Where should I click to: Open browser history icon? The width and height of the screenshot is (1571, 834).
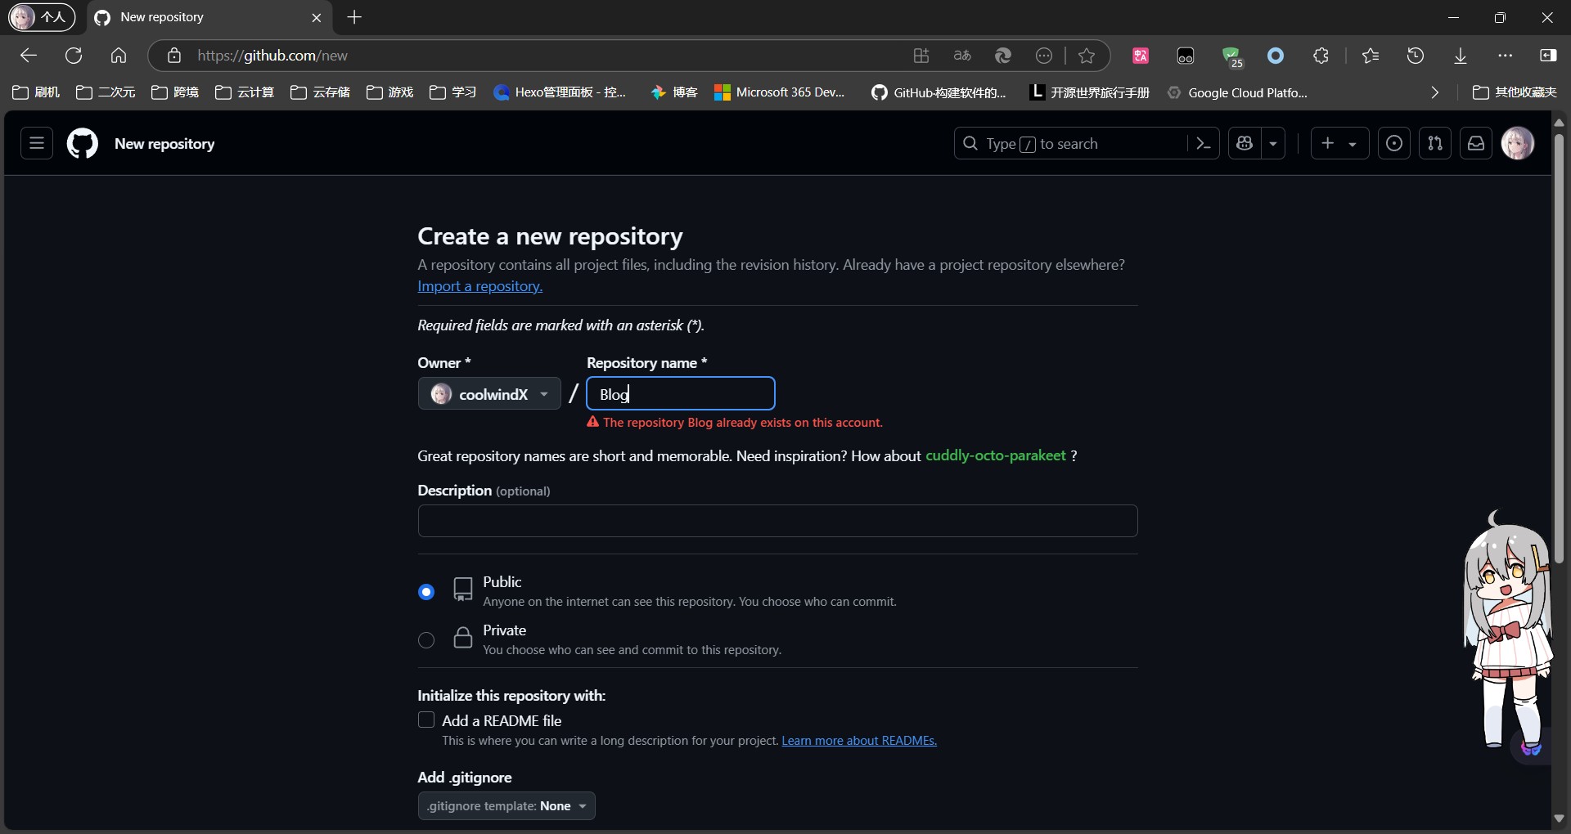click(x=1416, y=56)
